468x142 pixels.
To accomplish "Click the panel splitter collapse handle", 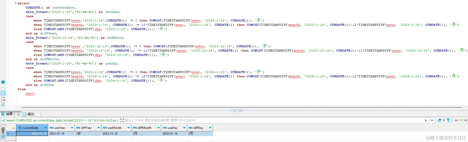I will coord(237,110).
